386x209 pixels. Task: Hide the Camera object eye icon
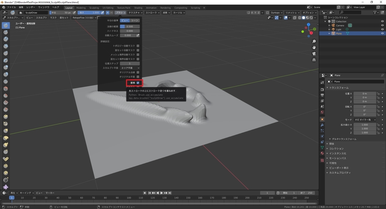[x=382, y=25]
